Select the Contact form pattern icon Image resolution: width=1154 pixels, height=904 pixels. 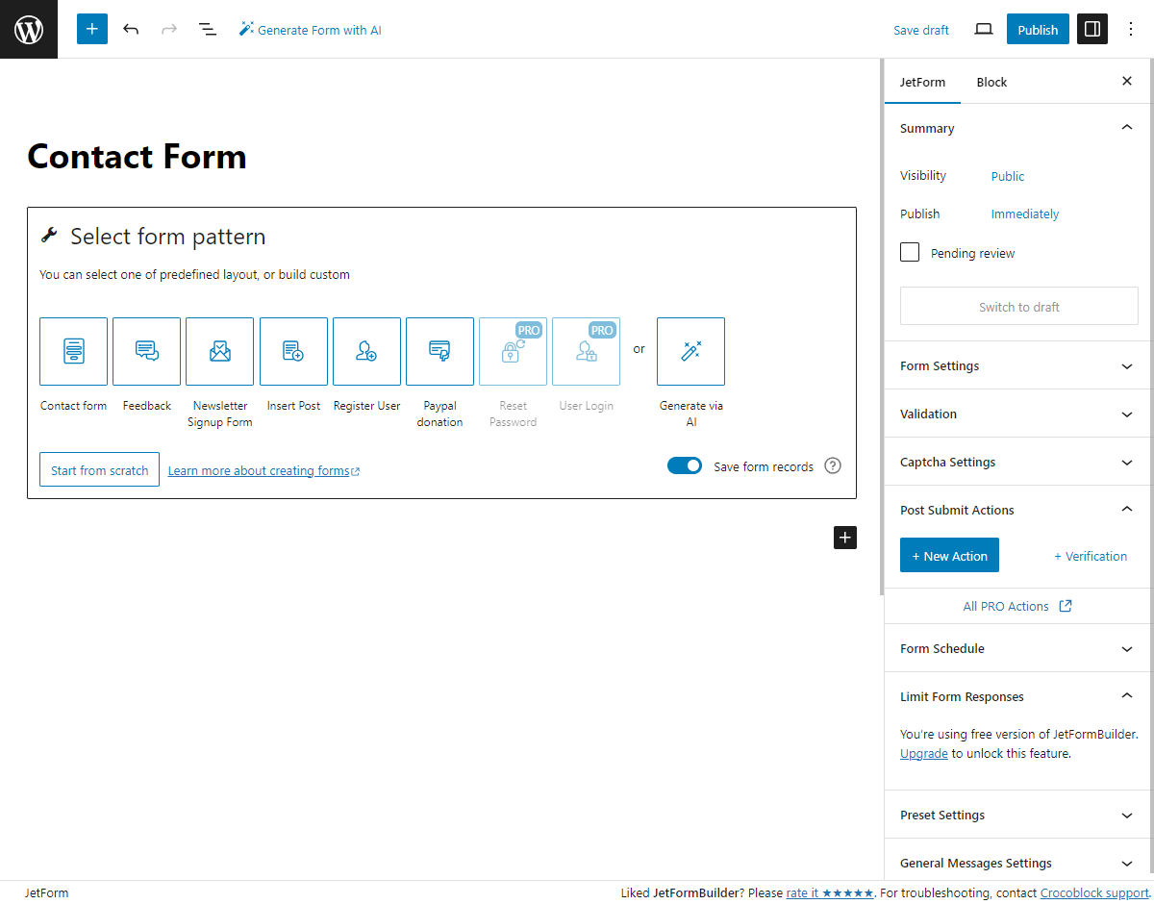[73, 351]
